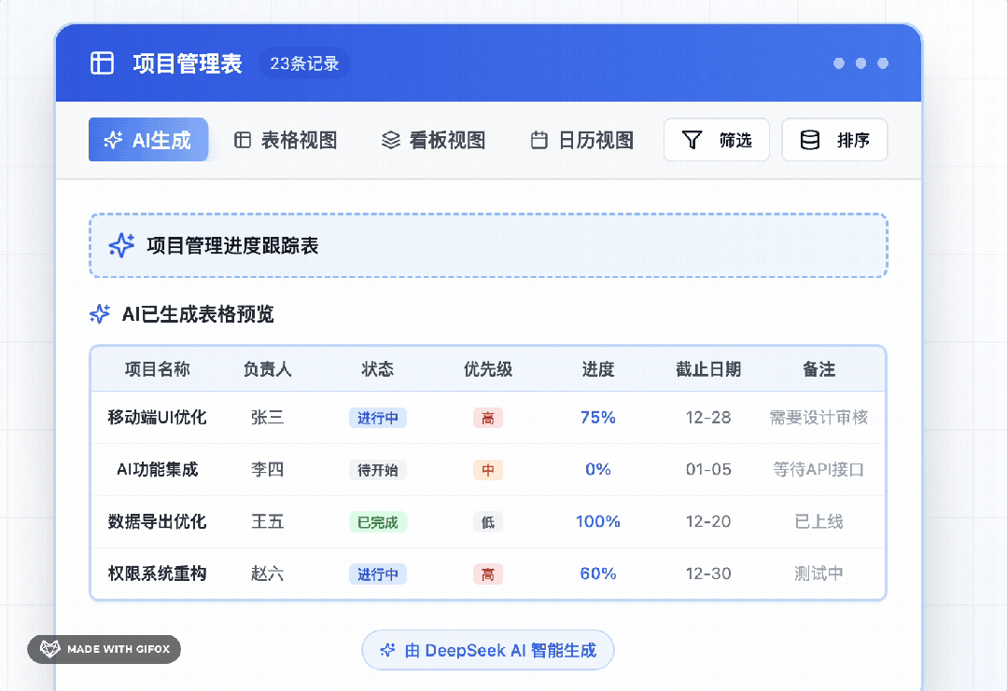The image size is (1007, 691).
Task: Click 高 priority tag in 权限系统重构 row
Action: 488,574
